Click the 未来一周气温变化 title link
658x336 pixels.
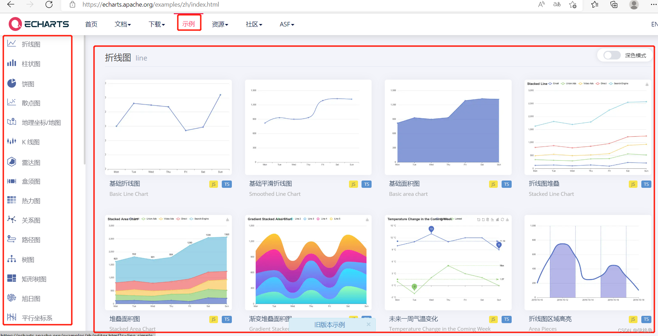(413, 319)
